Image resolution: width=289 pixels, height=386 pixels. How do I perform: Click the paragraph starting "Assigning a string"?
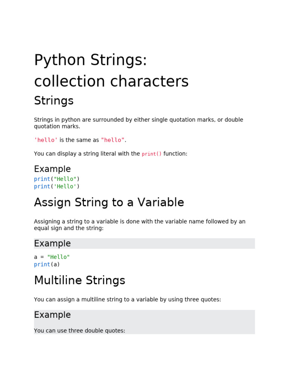[139, 225]
